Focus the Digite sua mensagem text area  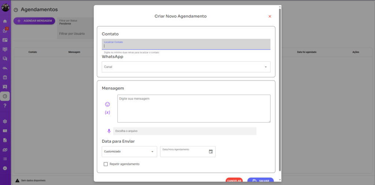[194, 109]
